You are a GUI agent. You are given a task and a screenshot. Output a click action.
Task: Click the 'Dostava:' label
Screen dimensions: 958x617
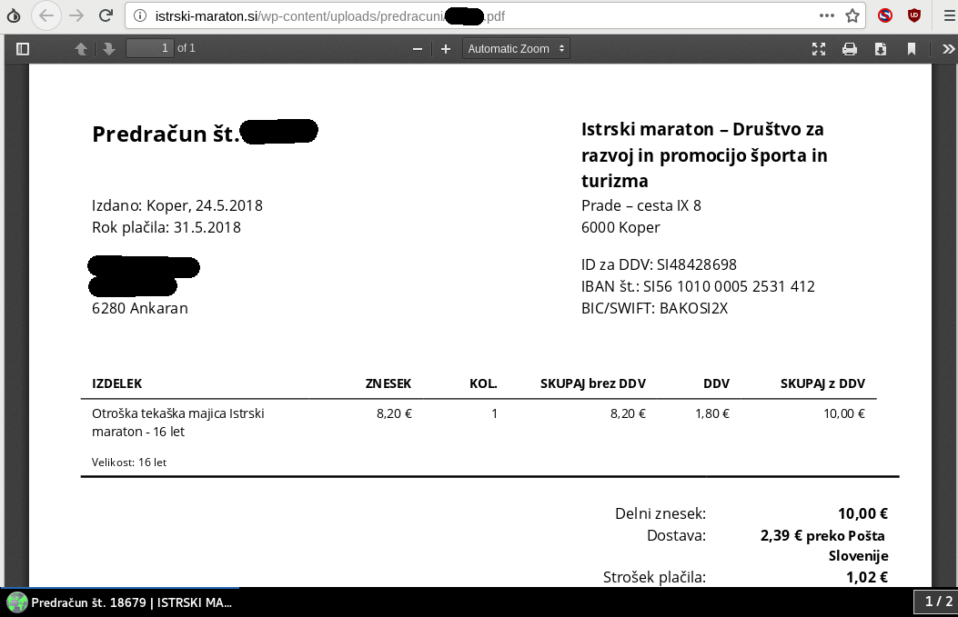(x=676, y=536)
